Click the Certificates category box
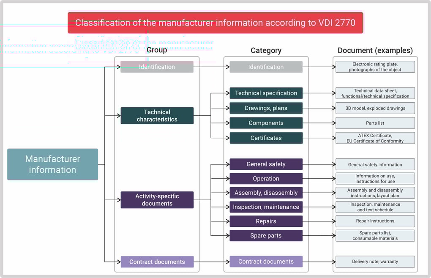This screenshot has width=431, height=278. tap(266, 138)
